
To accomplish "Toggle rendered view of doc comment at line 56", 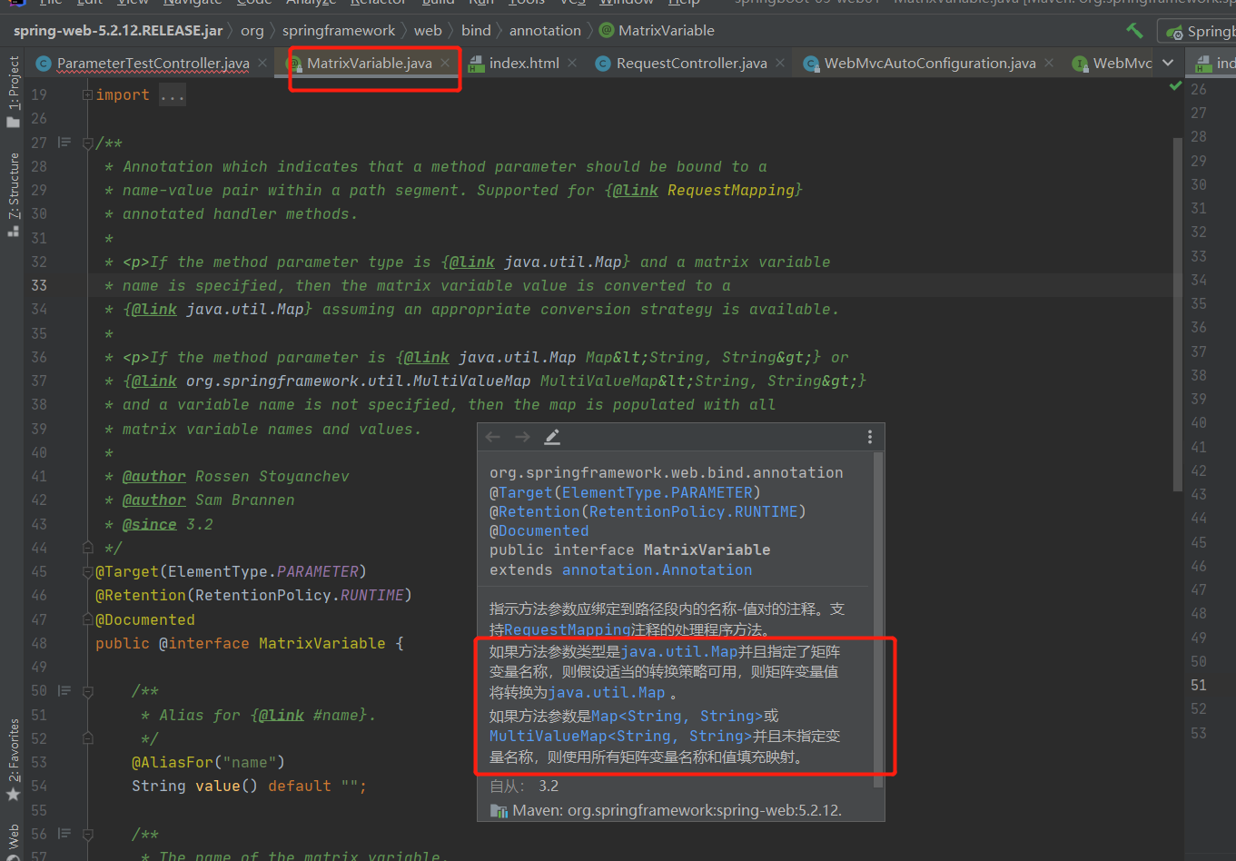I will click(x=64, y=834).
